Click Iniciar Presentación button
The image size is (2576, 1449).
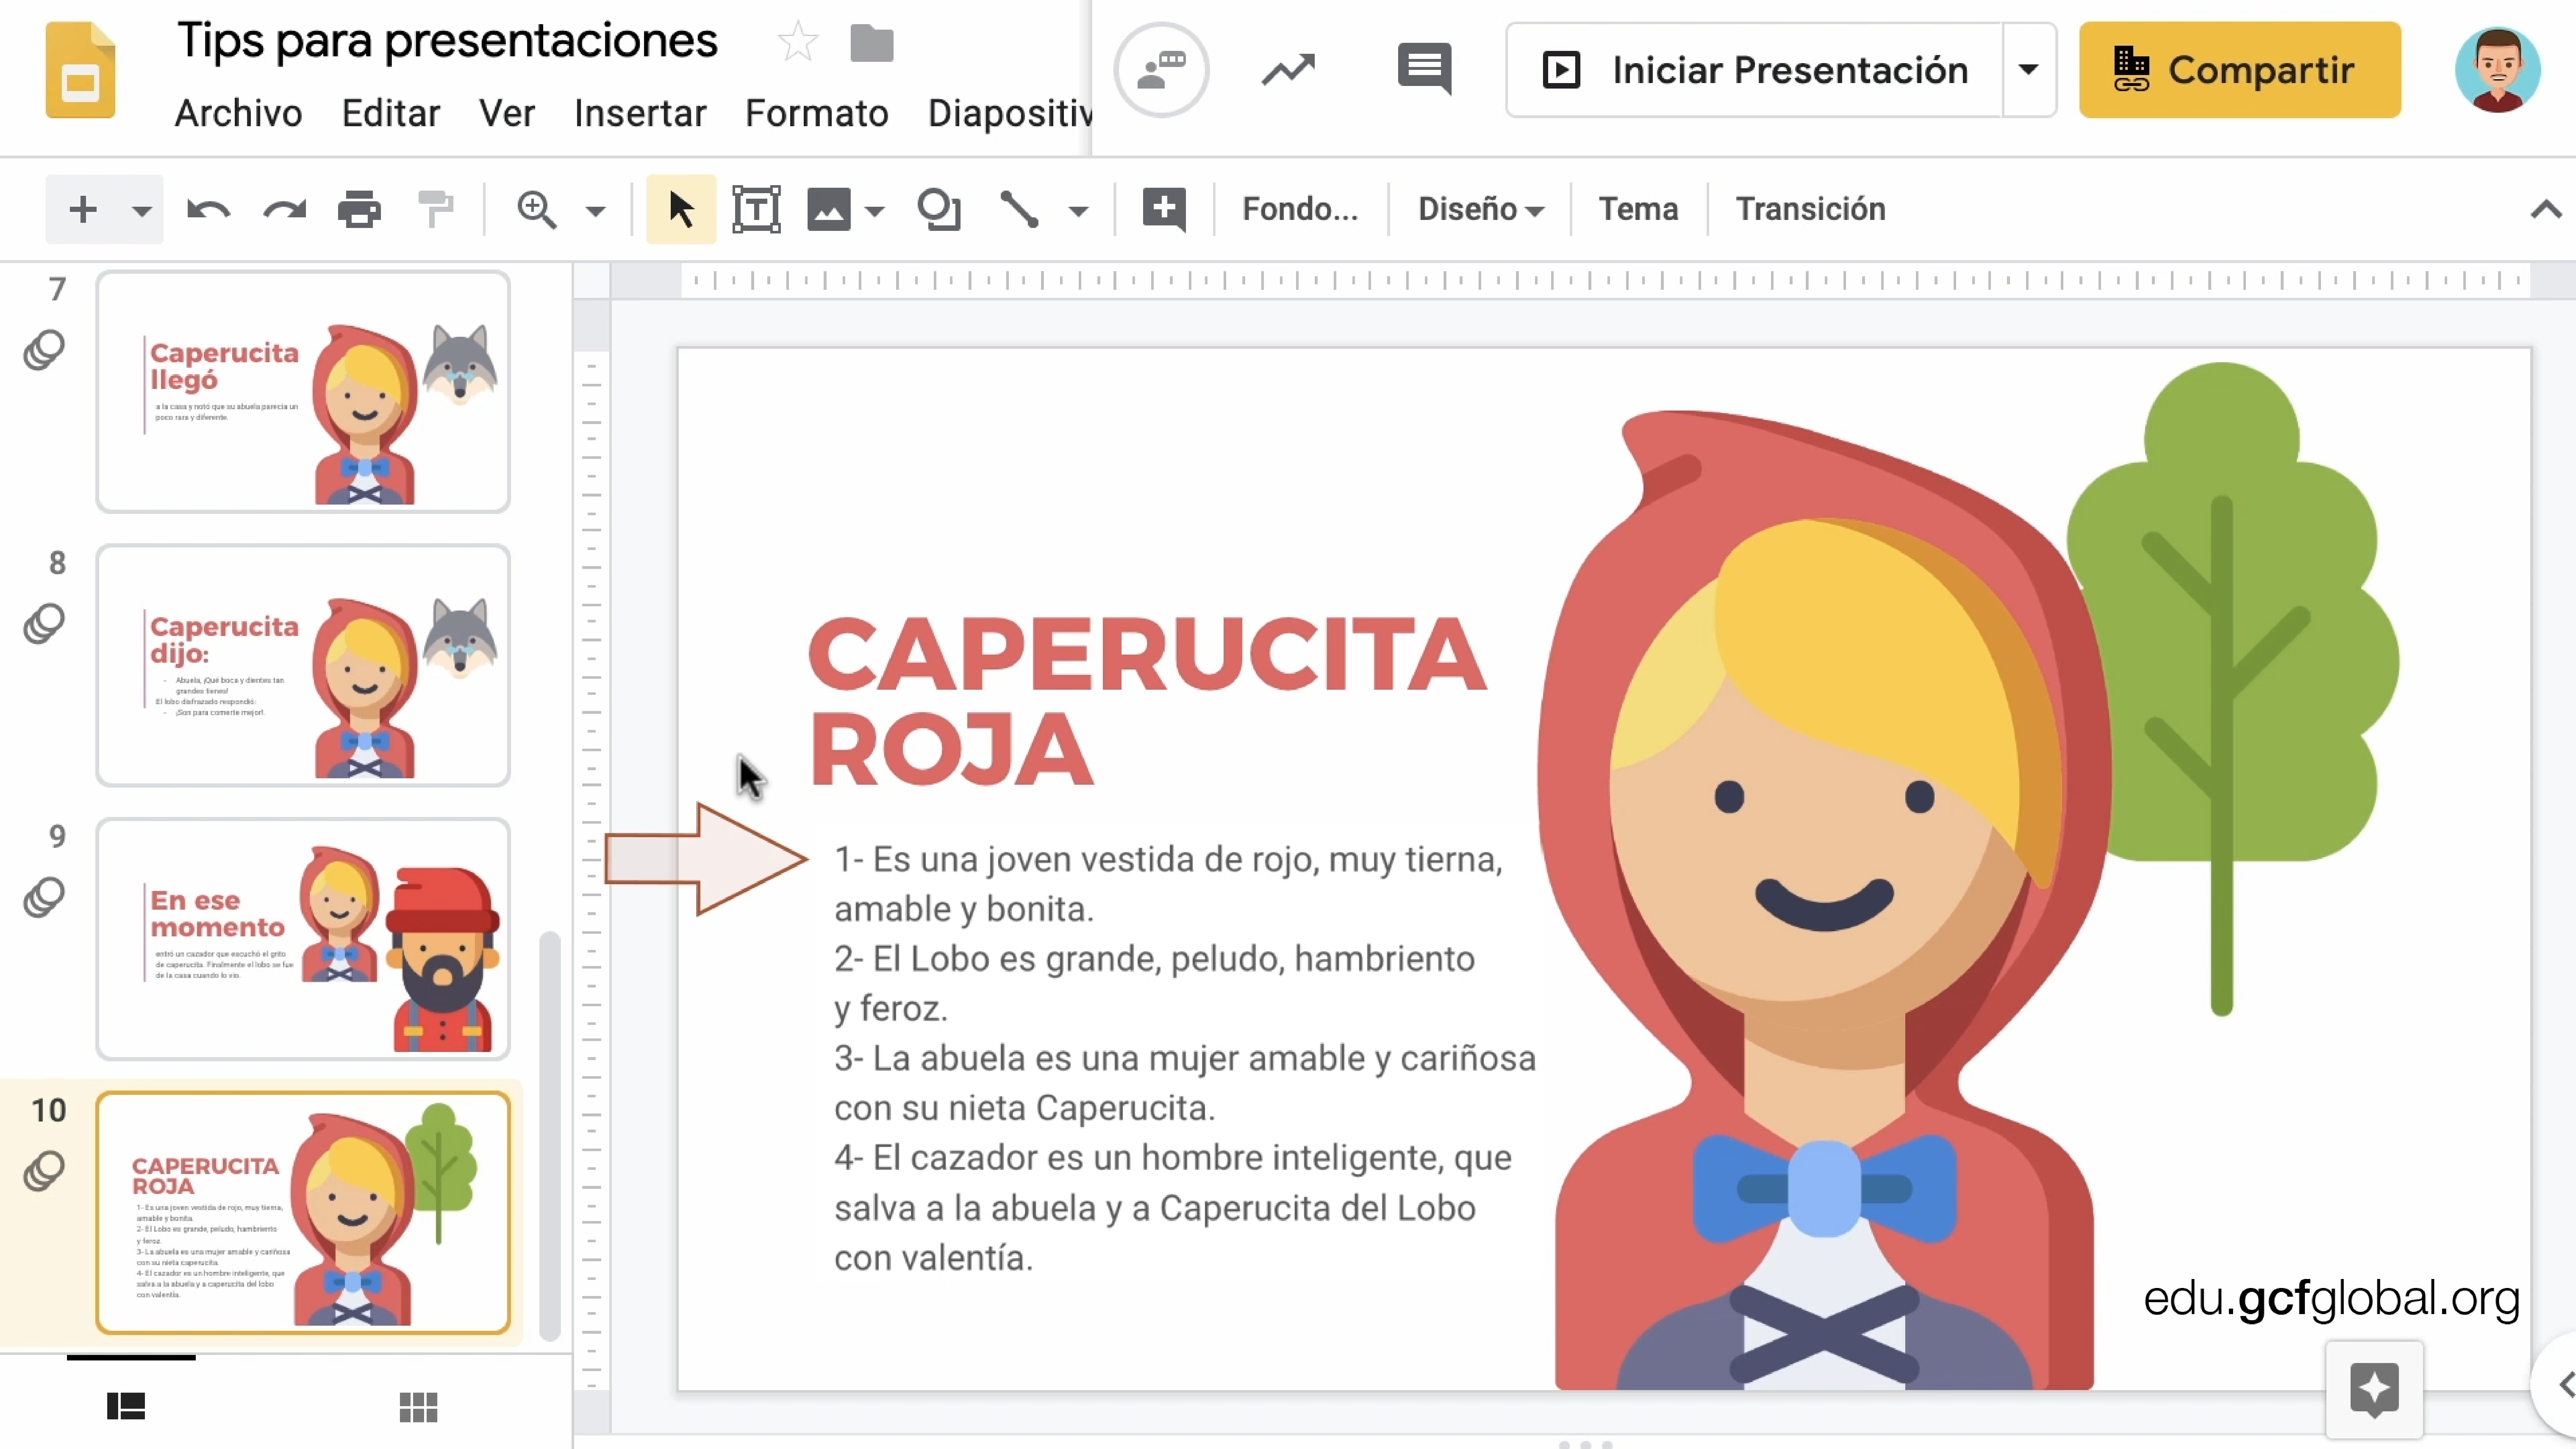(x=1755, y=70)
